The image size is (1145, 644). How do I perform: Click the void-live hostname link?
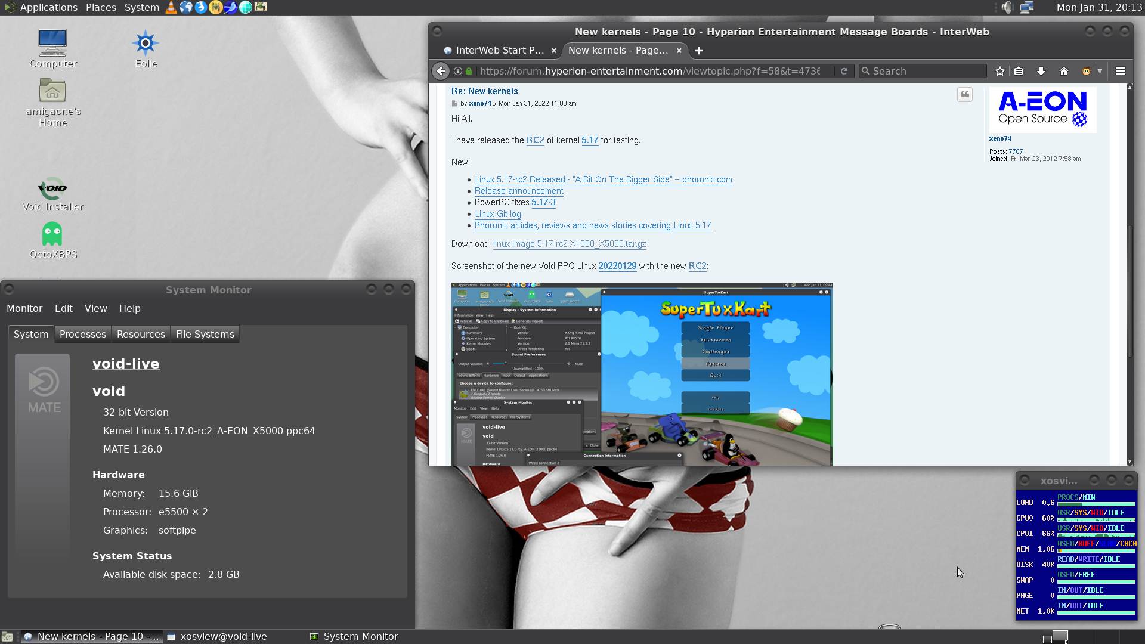pyautogui.click(x=126, y=364)
